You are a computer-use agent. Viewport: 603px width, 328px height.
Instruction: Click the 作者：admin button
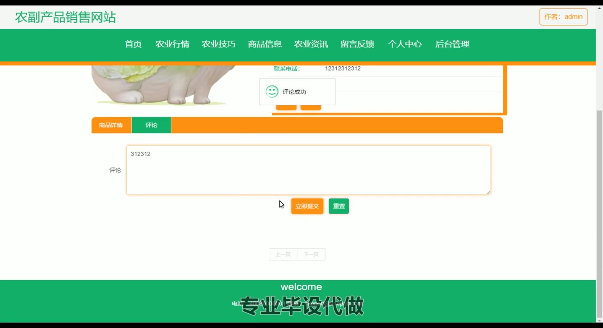pos(563,17)
